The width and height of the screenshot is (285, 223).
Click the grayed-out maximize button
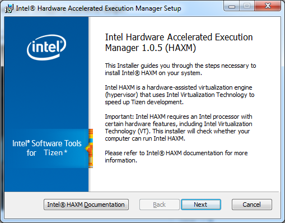pos(247,6)
